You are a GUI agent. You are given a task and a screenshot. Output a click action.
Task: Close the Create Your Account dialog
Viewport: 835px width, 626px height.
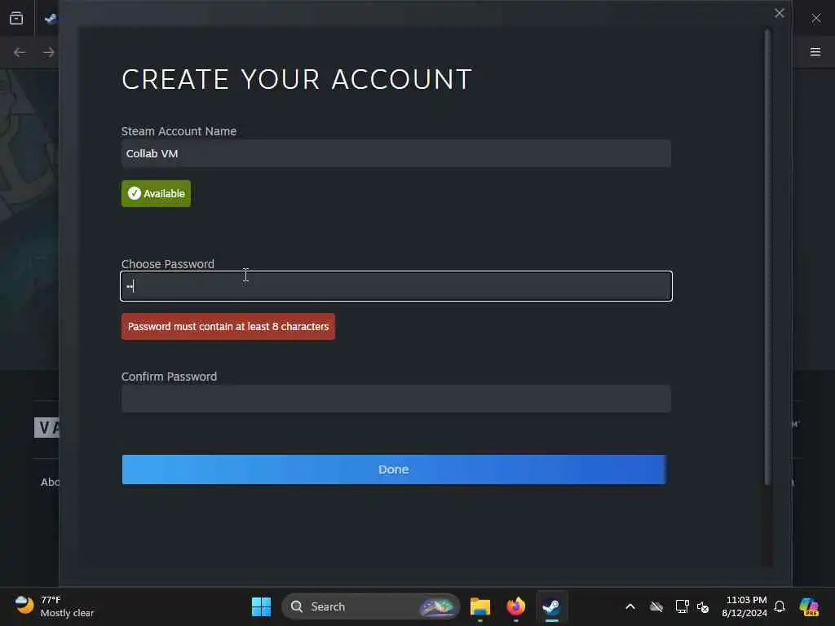tap(779, 13)
